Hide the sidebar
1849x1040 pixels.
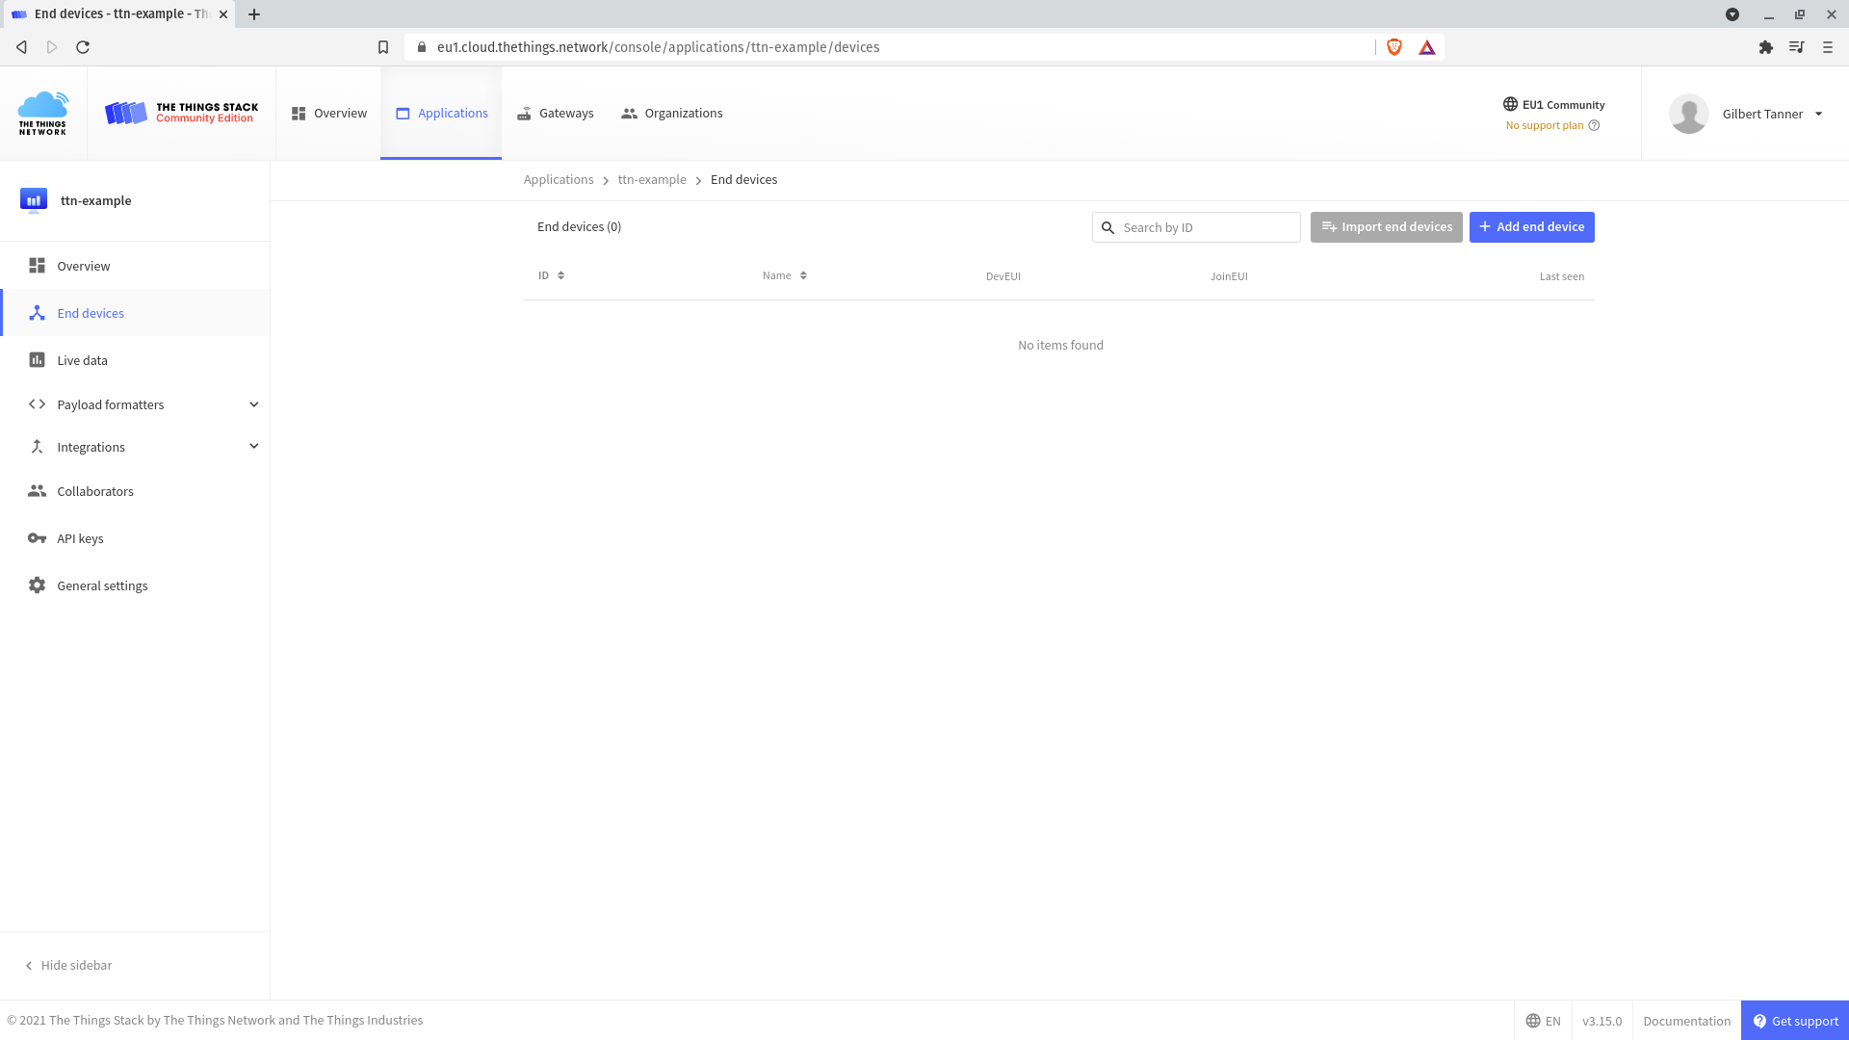pos(67,965)
